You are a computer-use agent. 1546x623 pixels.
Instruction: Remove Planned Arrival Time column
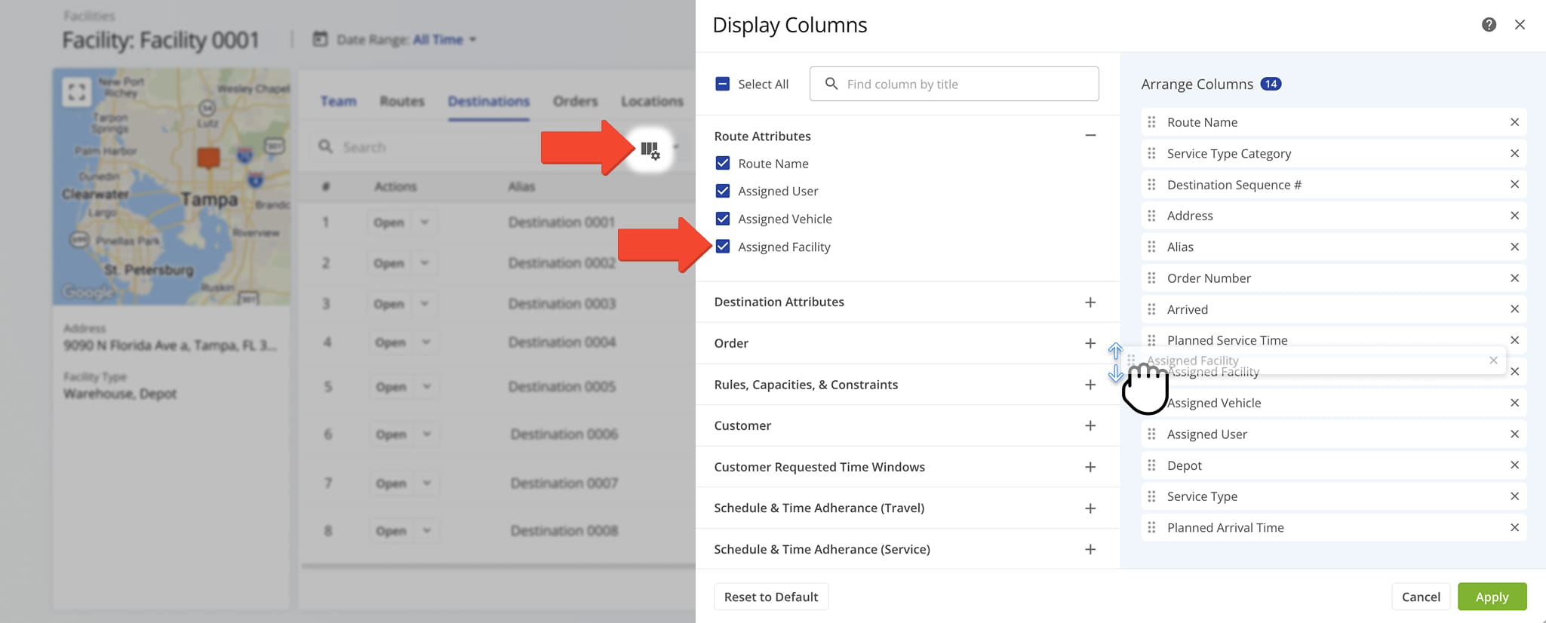click(1514, 528)
